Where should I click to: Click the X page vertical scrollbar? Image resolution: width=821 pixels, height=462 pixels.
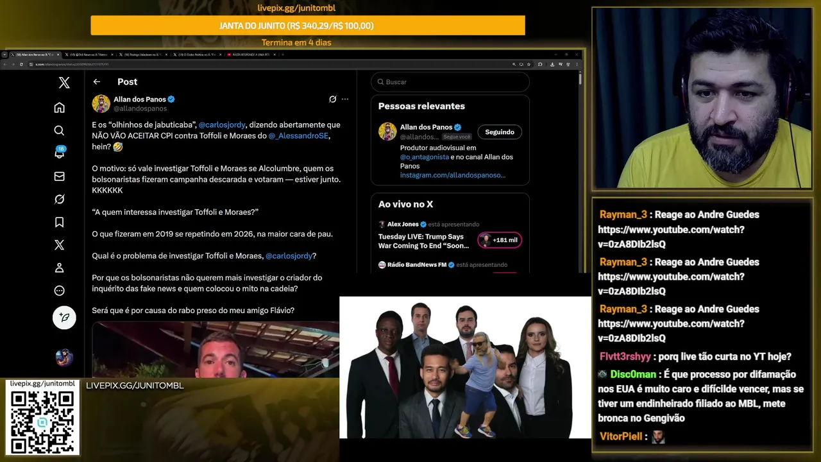[580, 78]
